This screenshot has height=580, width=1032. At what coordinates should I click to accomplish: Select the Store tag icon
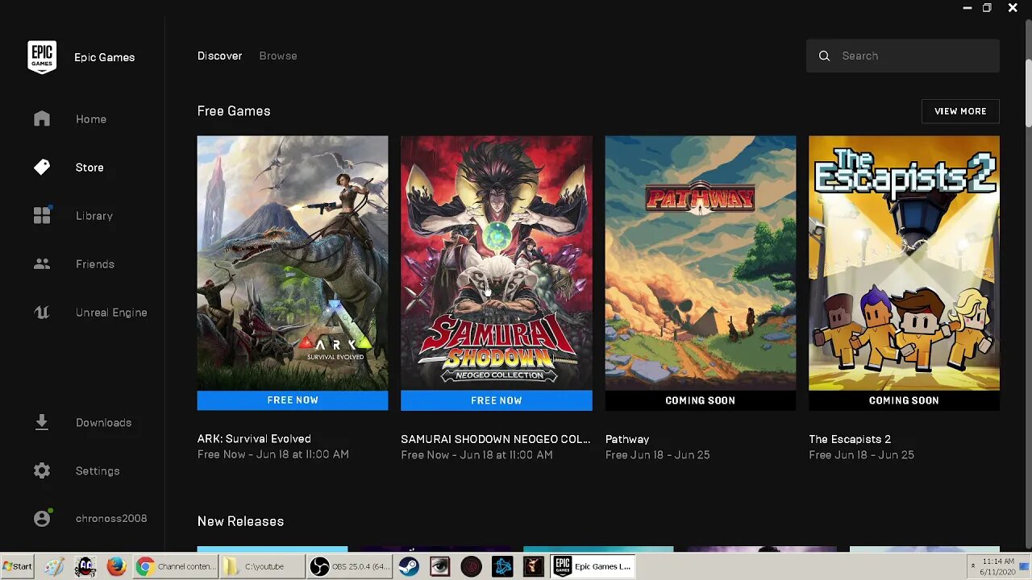[x=42, y=167]
